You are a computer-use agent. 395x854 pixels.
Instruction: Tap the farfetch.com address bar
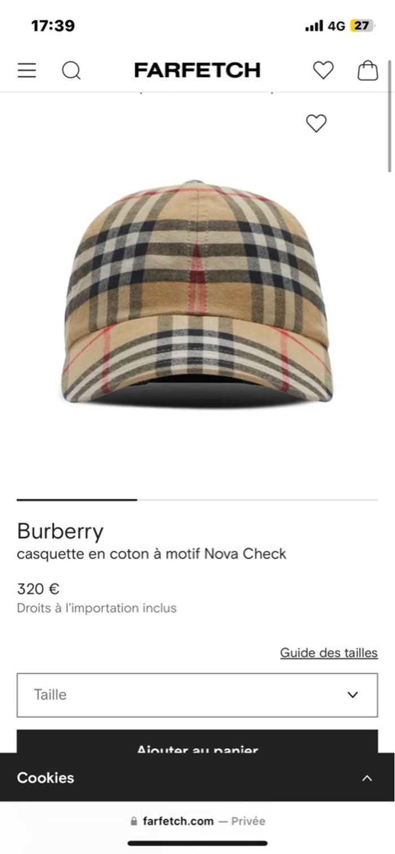[197, 821]
